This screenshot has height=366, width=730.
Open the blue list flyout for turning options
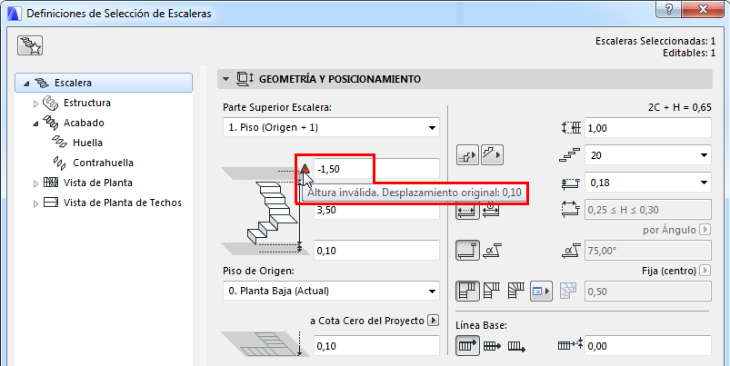tap(541, 292)
